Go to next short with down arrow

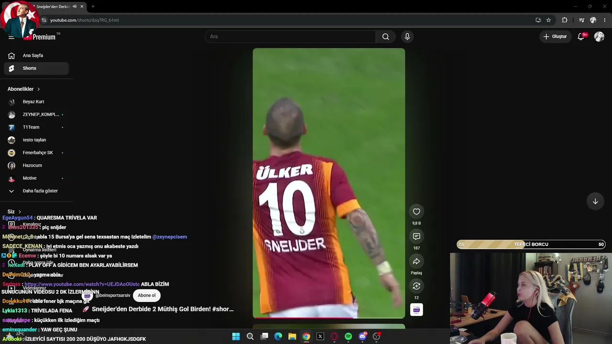[595, 202]
